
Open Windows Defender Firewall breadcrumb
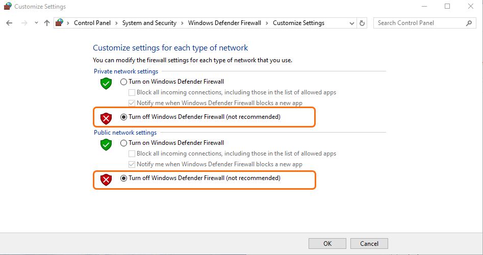pos(224,23)
